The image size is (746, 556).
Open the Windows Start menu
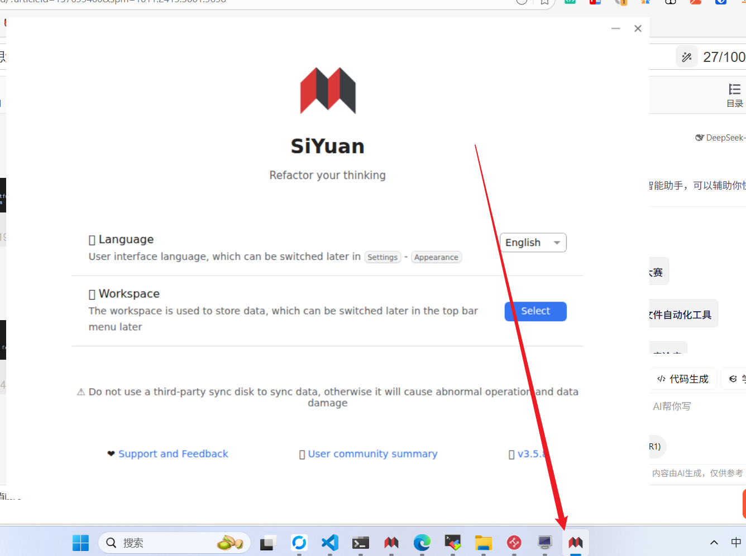pyautogui.click(x=80, y=543)
